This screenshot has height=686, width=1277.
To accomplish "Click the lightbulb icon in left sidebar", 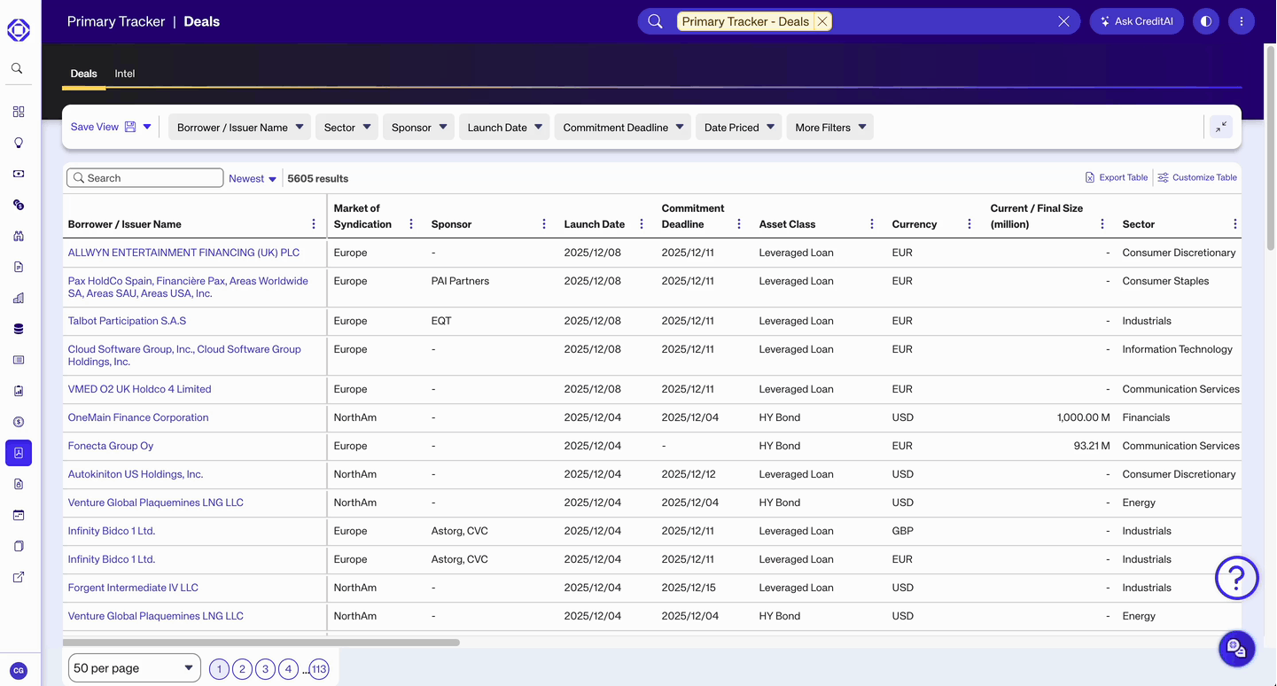I will click(19, 143).
